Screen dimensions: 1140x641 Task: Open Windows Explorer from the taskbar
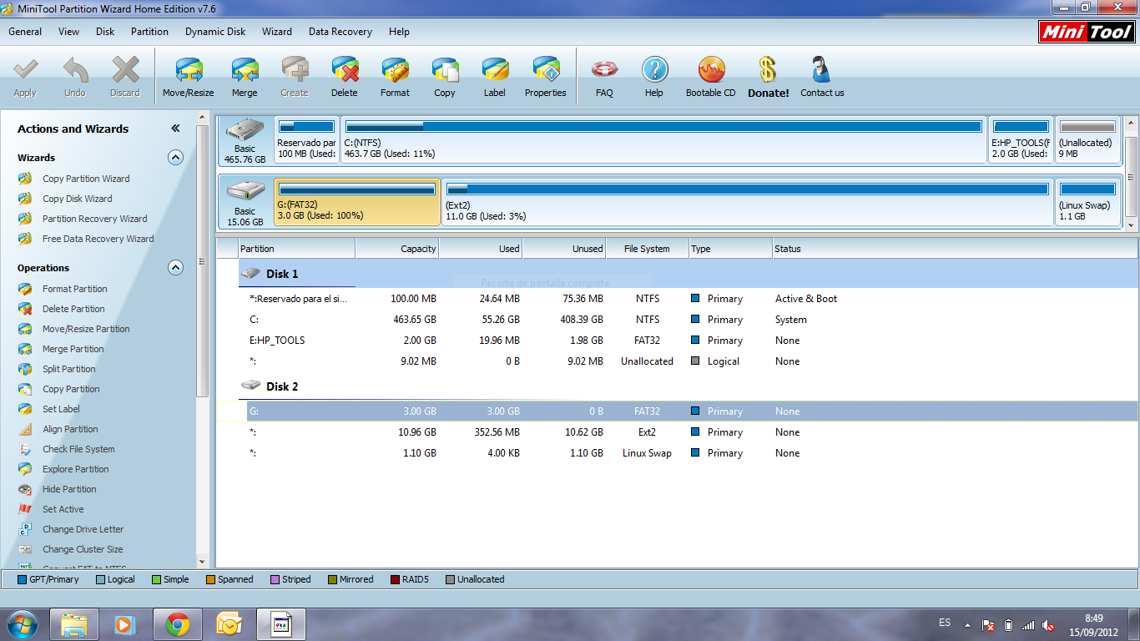coord(74,624)
